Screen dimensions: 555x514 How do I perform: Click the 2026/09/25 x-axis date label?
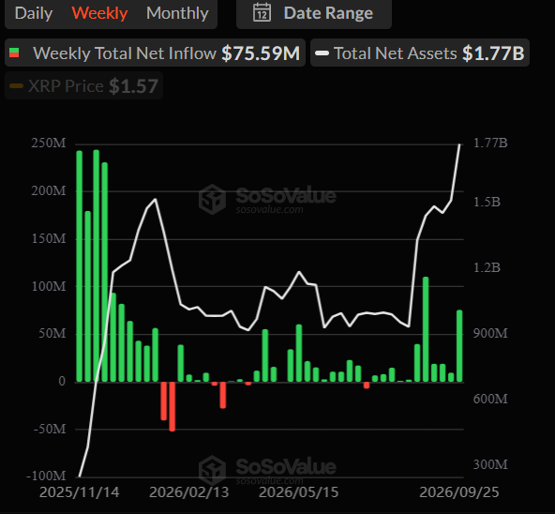[459, 492]
